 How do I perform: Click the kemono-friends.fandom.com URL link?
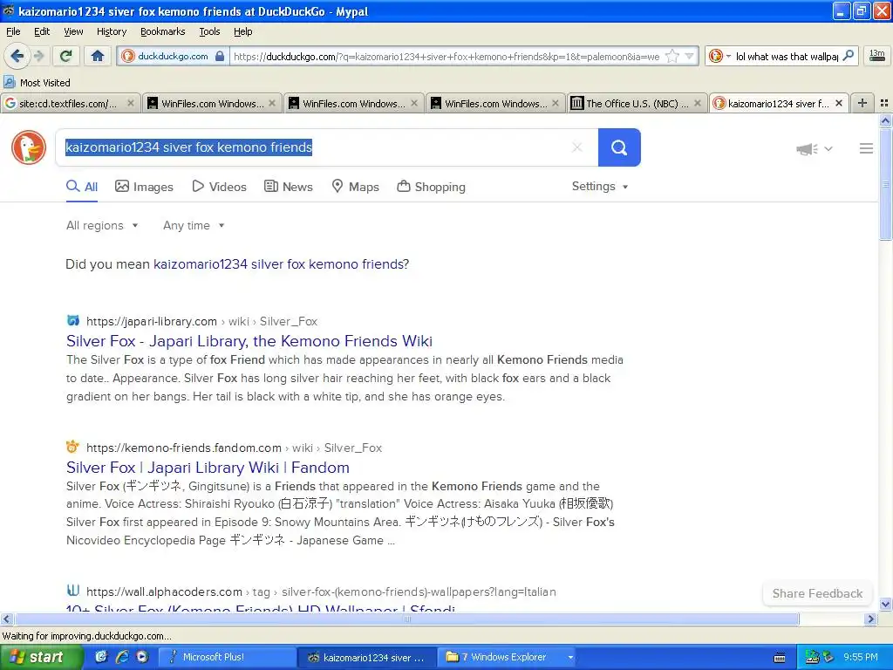(184, 448)
